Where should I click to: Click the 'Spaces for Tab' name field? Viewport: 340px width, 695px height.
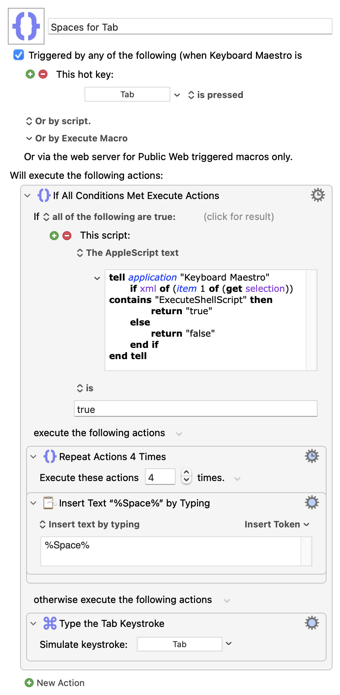(190, 27)
